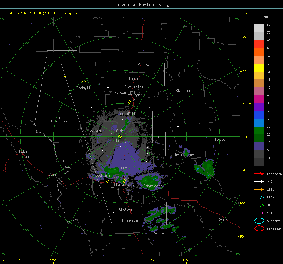283x264 pixels.
Task: Click the Didsbury label
Action: [x=119, y=141]
